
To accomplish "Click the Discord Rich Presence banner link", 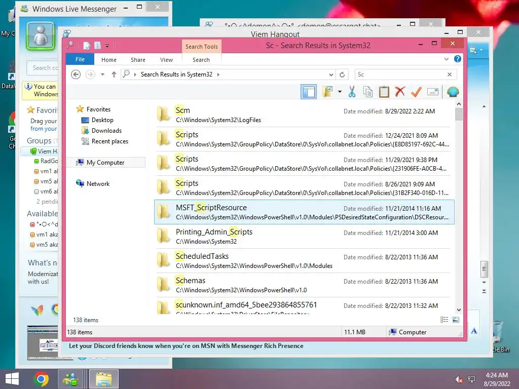I will [x=186, y=345].
